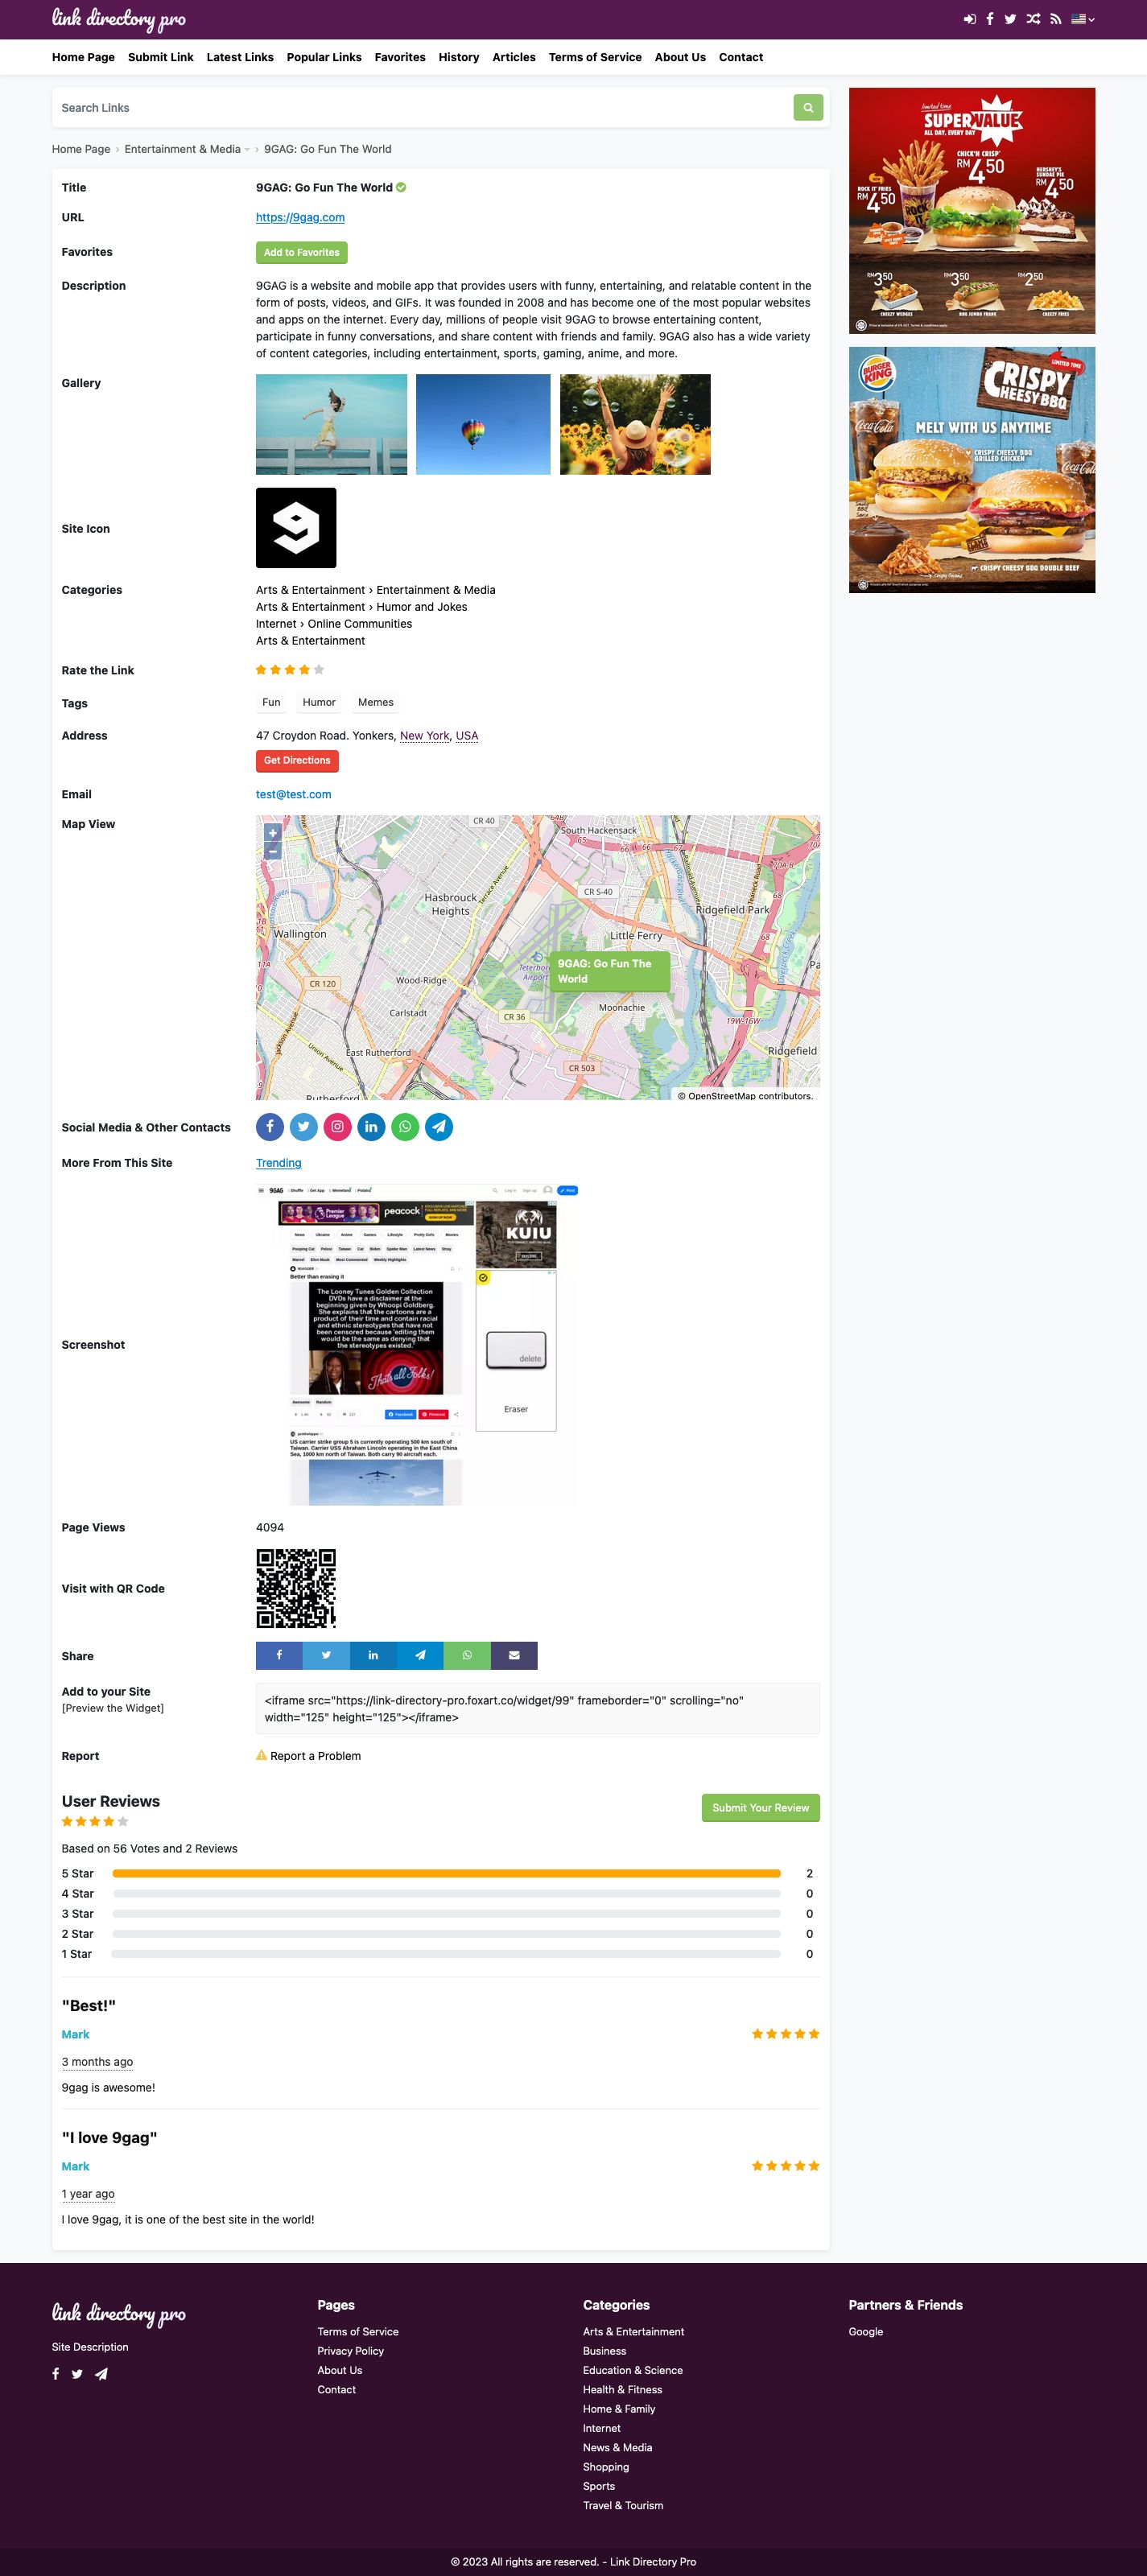Open the Google partner link in footer
The width and height of the screenshot is (1147, 2576).
(x=866, y=2331)
